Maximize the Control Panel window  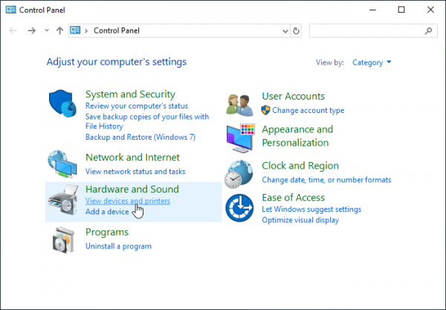pos(401,10)
